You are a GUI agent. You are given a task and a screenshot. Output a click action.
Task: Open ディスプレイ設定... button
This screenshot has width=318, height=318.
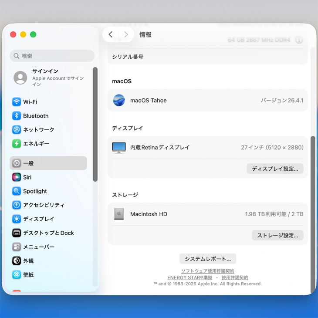point(275,169)
